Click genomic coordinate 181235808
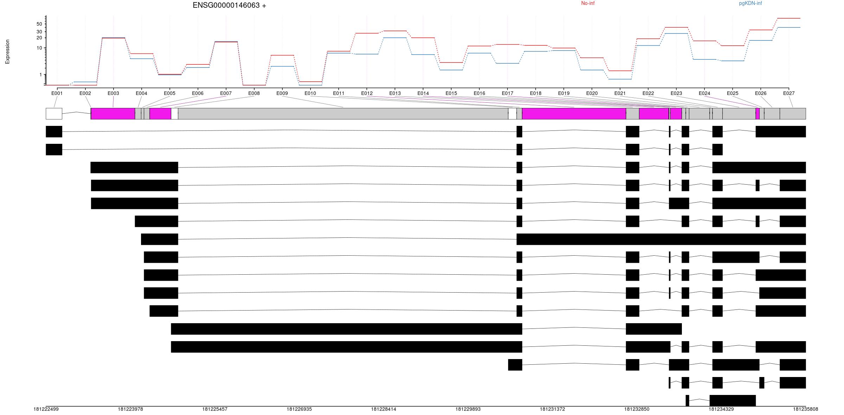The height and width of the screenshot is (415, 844). pos(806,409)
